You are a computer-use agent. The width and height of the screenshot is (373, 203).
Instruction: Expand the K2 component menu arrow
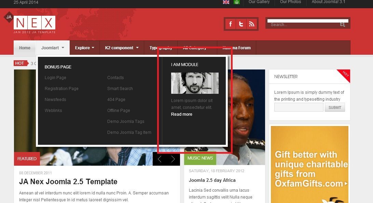(137, 48)
